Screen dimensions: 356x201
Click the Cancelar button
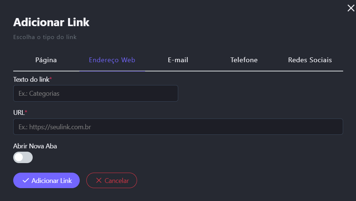pyautogui.click(x=112, y=180)
